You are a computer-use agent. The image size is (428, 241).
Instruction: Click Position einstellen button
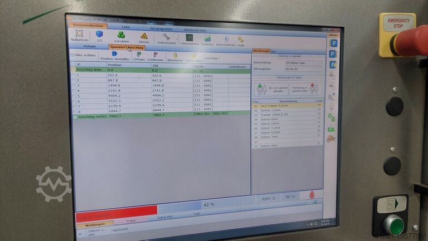coord(114,56)
